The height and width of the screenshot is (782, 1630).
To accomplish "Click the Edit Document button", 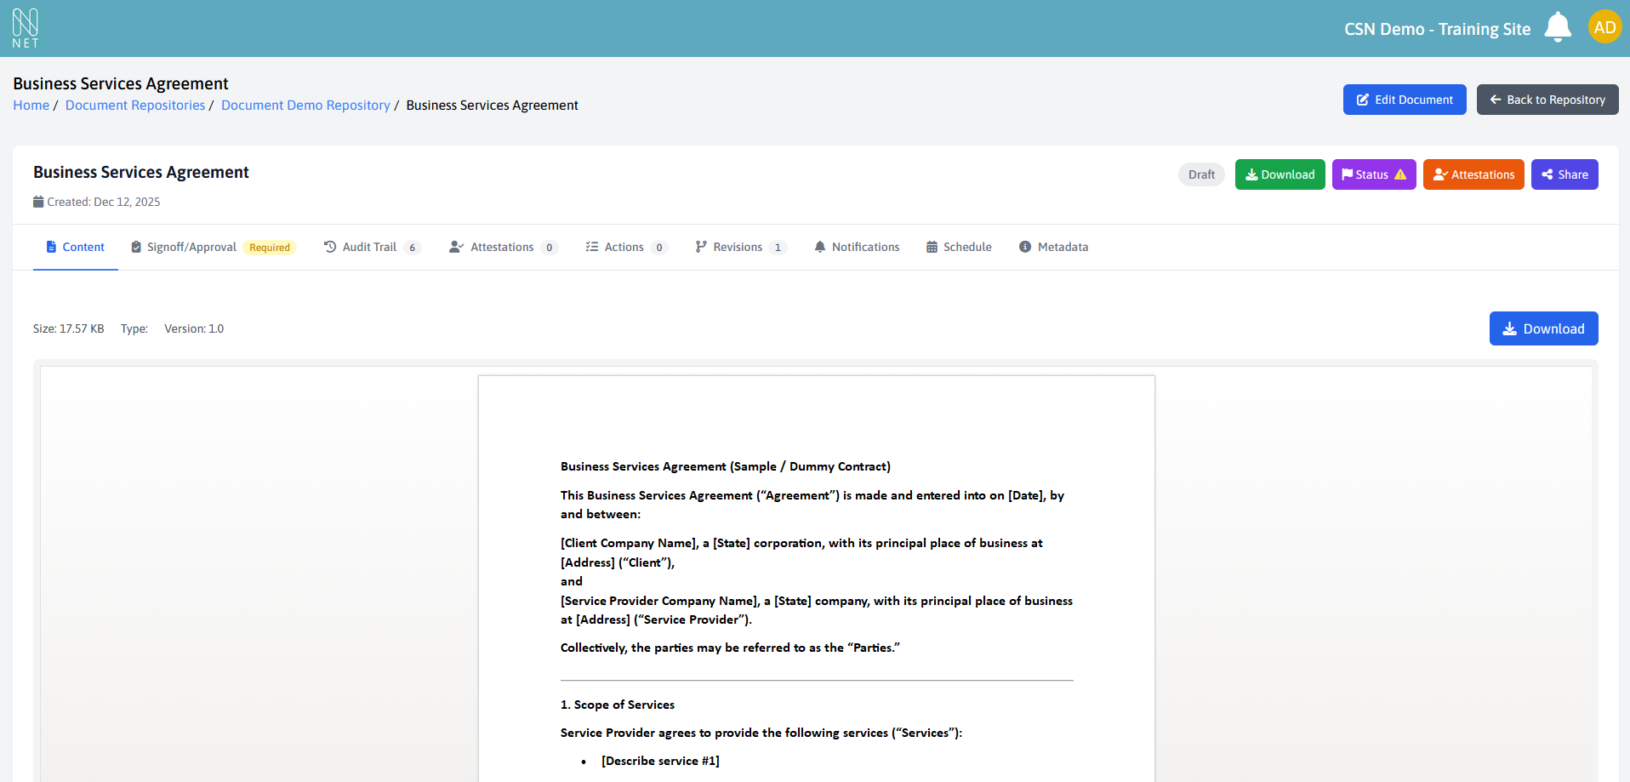I will [x=1404, y=100].
